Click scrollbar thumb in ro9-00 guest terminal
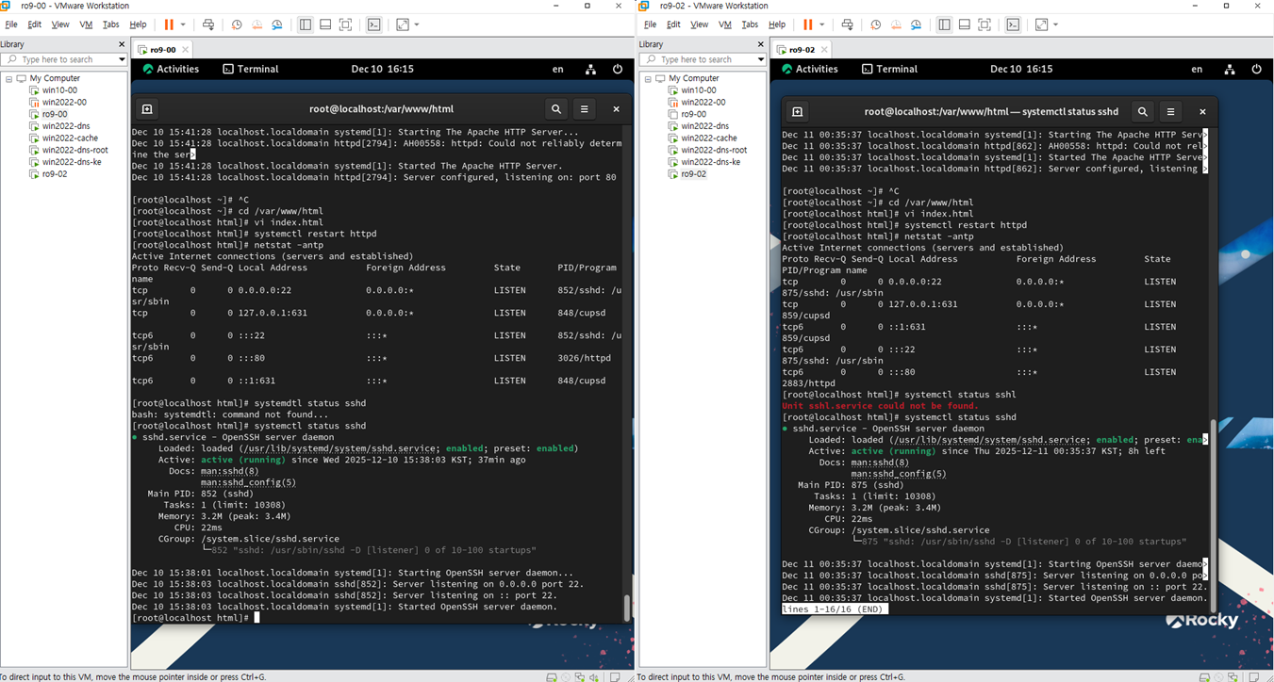The height and width of the screenshot is (682, 1274). (x=627, y=608)
